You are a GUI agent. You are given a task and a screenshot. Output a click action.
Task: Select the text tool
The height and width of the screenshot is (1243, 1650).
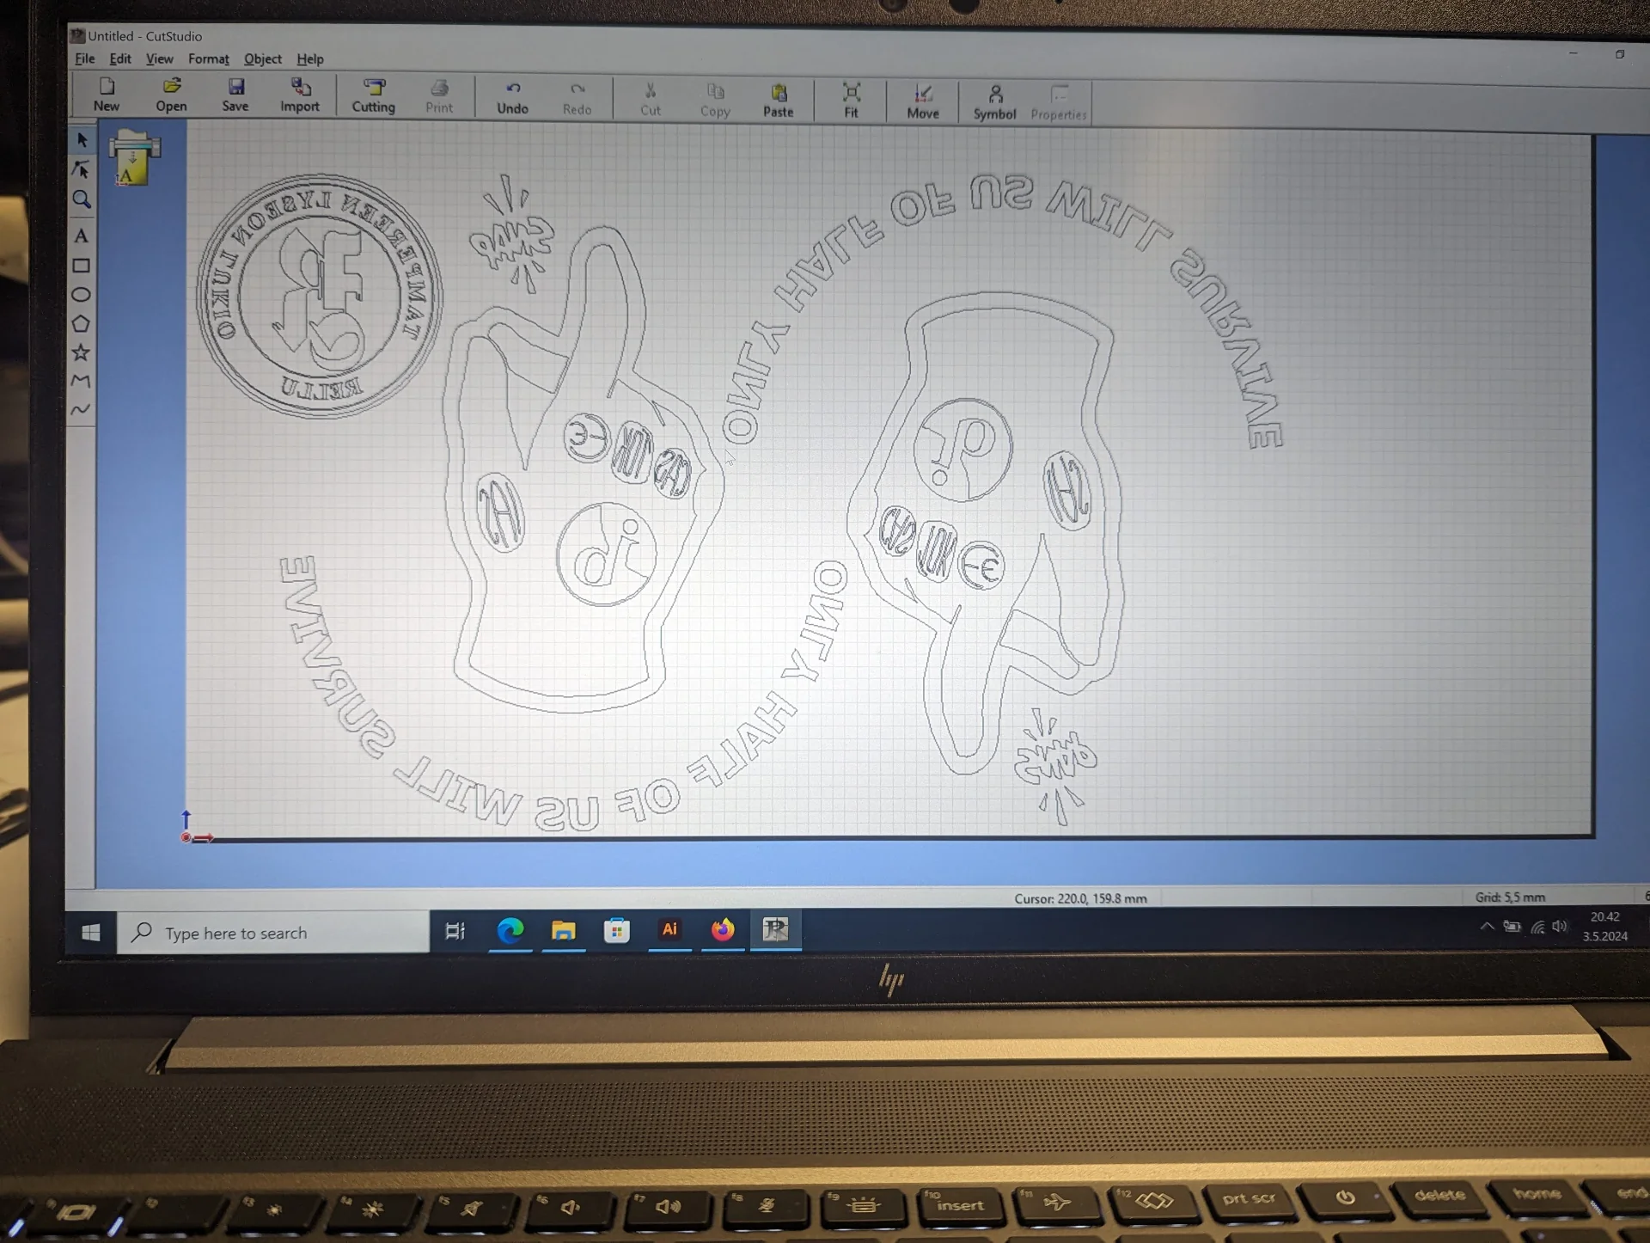82,236
